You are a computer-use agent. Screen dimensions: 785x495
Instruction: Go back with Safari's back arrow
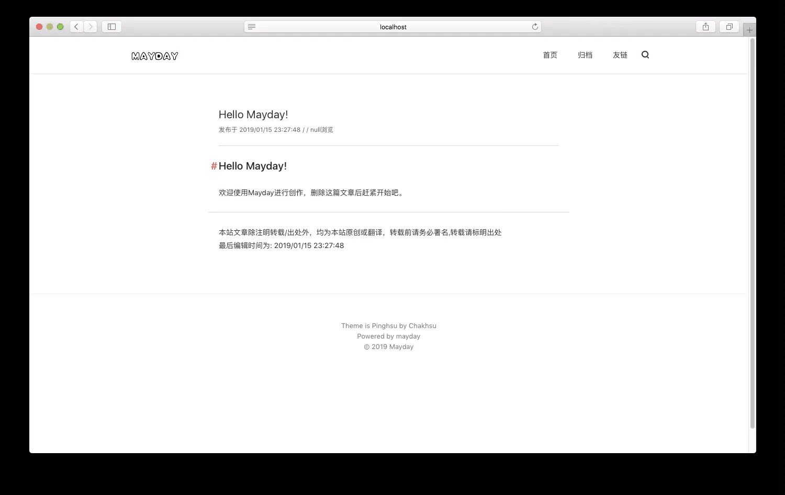tap(76, 27)
